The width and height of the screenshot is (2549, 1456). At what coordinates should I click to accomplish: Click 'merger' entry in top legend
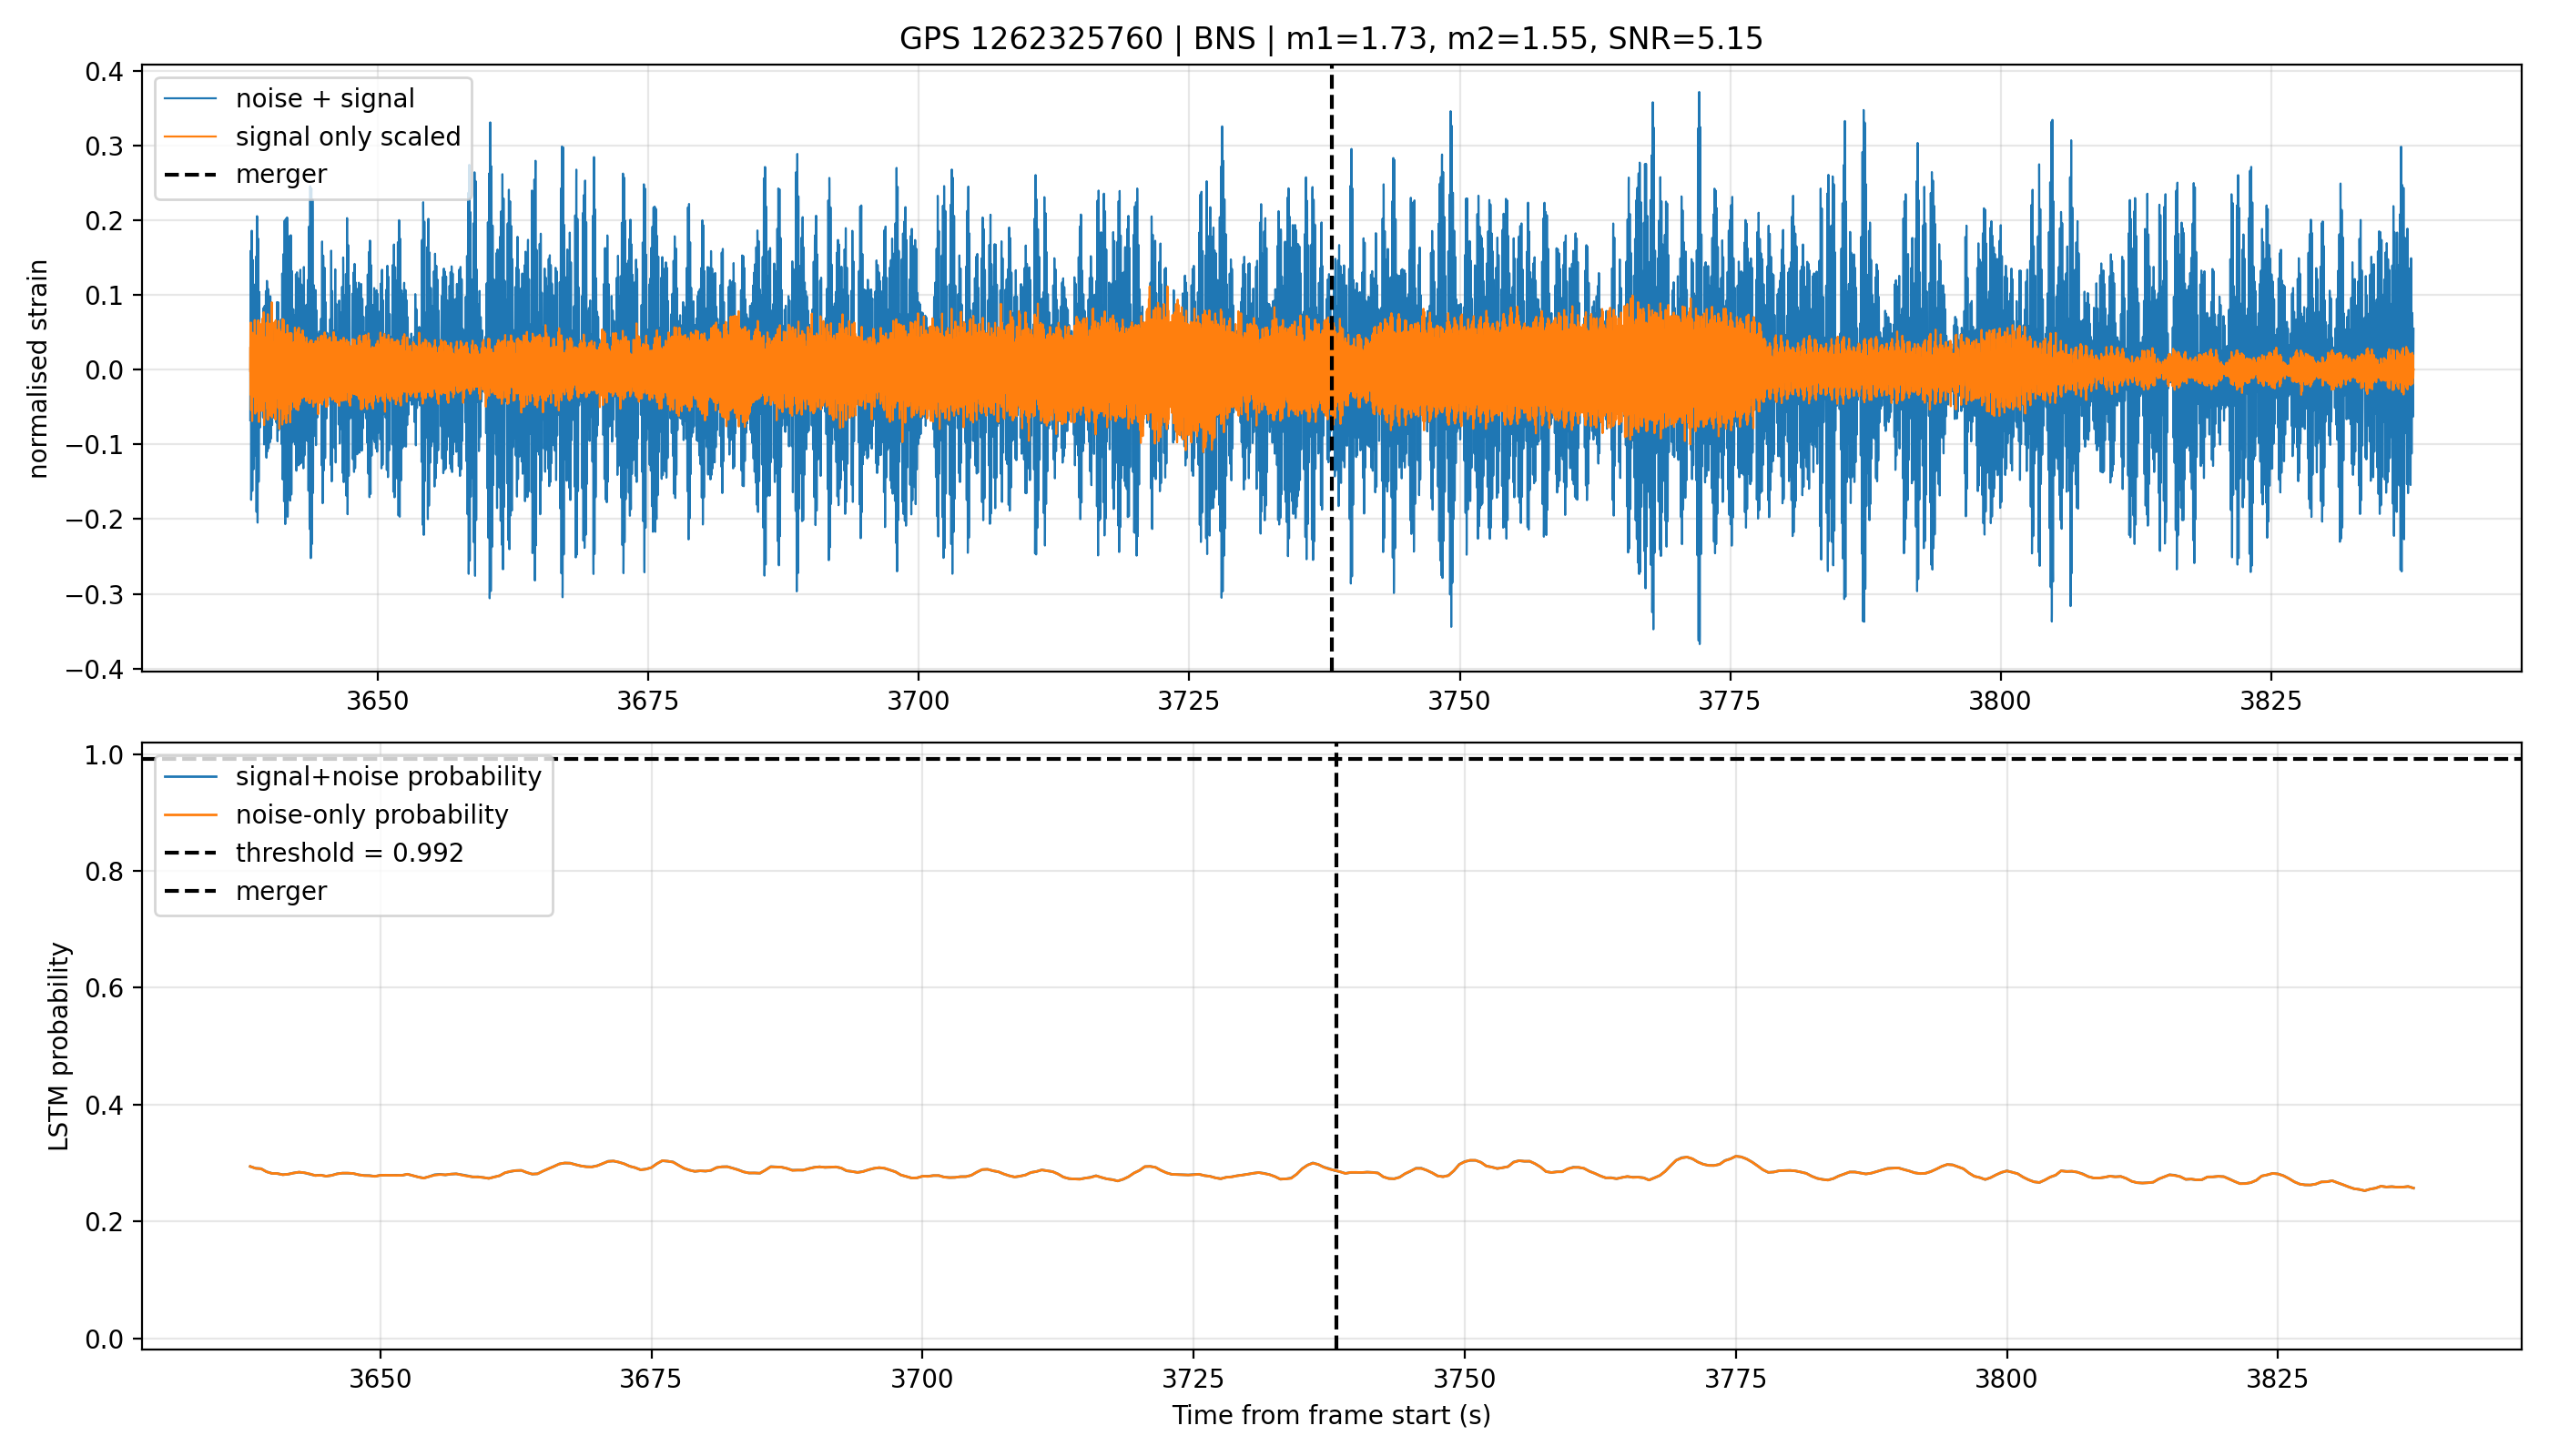(281, 174)
